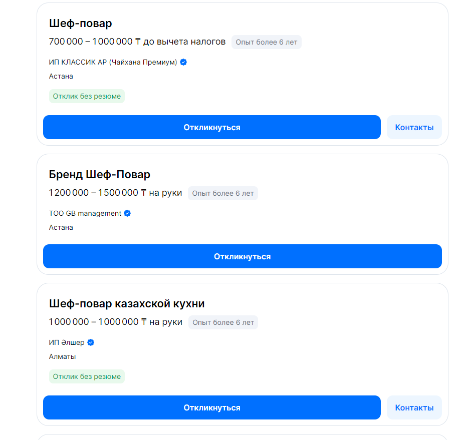
Task: Apply to Бренд Шеф-Повар with Откликнуться
Action: [242, 256]
